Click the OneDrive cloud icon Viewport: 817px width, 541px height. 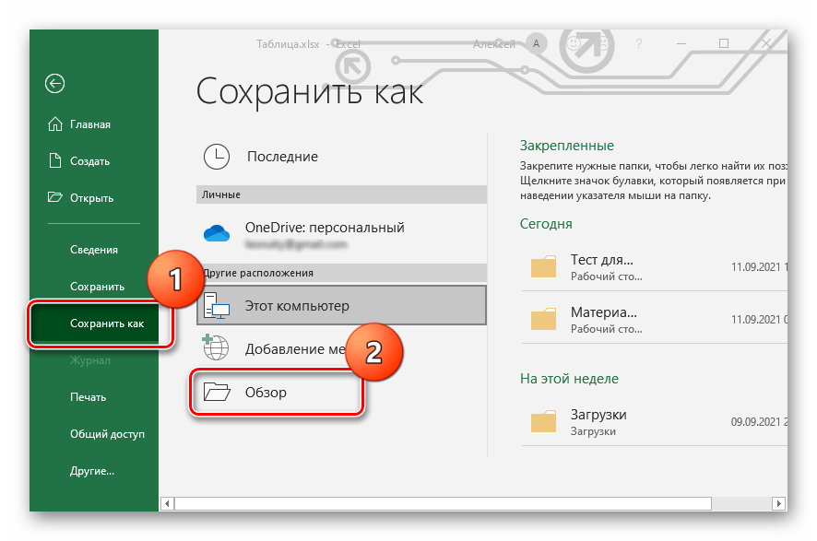(x=217, y=234)
